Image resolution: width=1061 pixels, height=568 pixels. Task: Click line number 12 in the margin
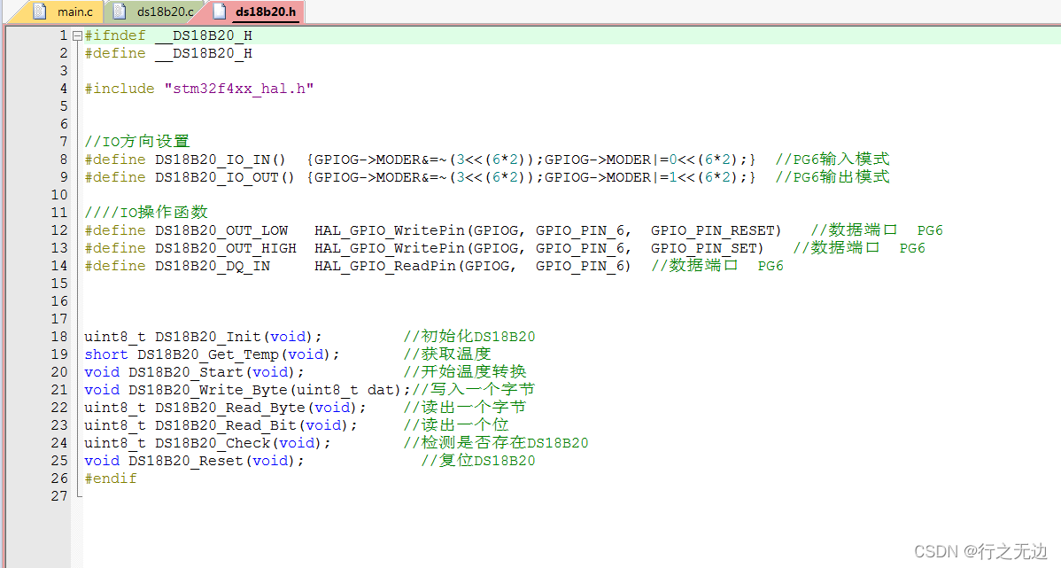[59, 231]
